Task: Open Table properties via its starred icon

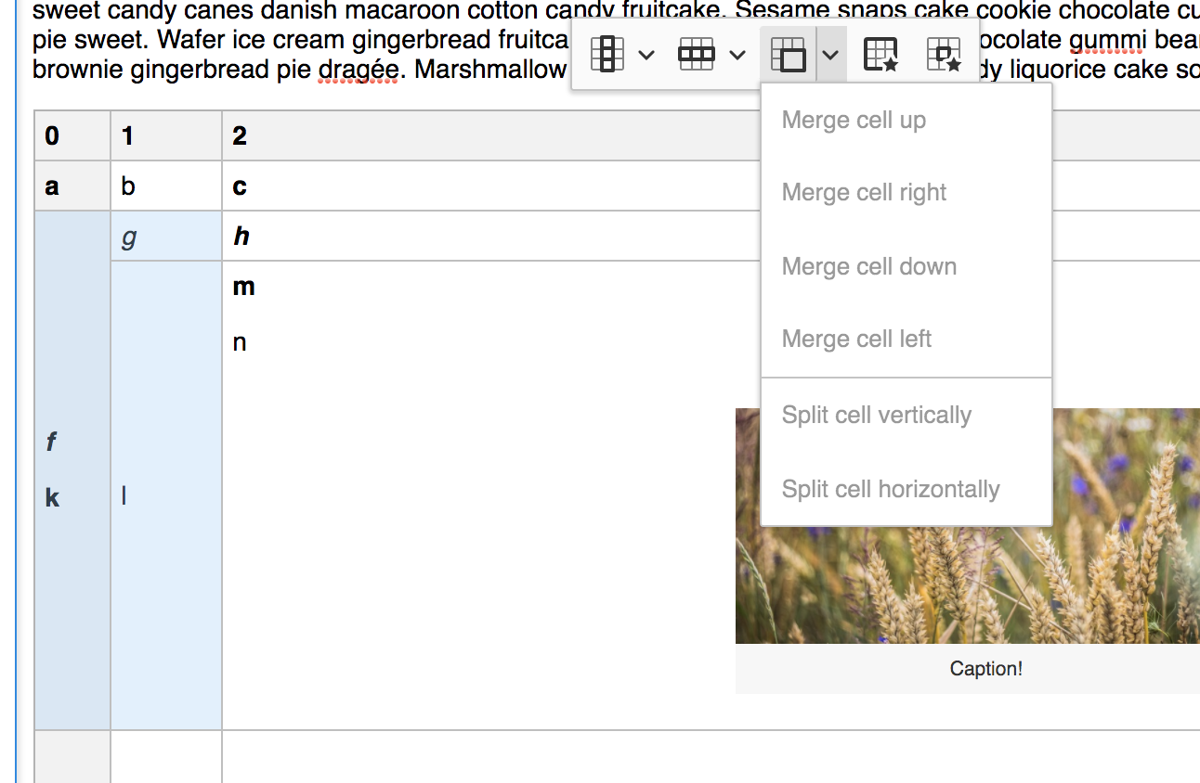Action: (879, 54)
